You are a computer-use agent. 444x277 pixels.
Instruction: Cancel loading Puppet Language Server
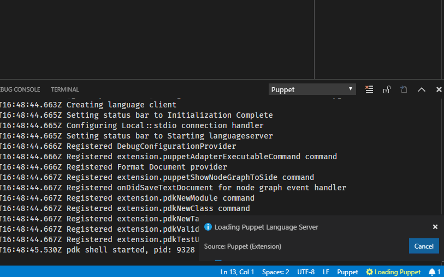coord(424,246)
